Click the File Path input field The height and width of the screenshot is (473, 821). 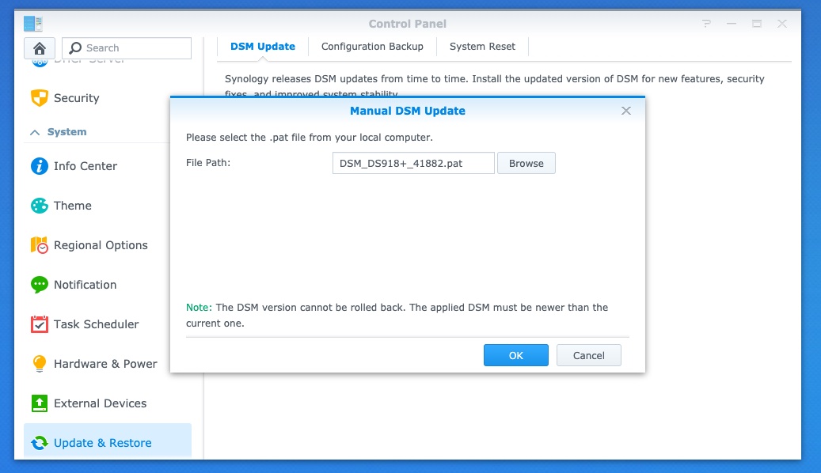413,163
